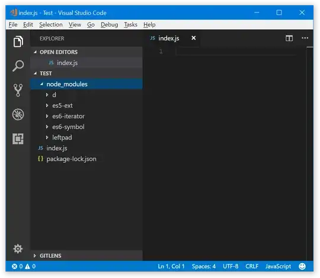
Task: Change indentation via Spaces: 4
Action: (x=204, y=266)
